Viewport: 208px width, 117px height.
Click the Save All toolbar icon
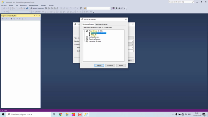(27, 8)
